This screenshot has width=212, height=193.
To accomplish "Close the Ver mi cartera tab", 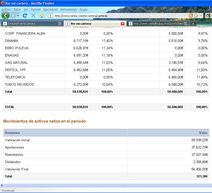I will point(123,24).
